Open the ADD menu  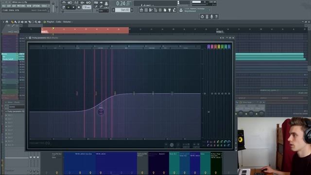pos(14,6)
